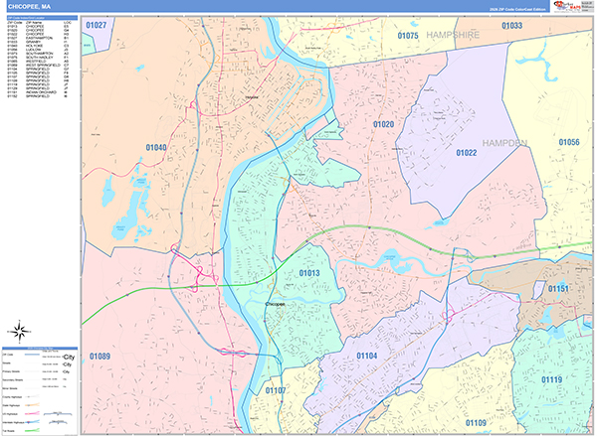Click the 01104 ZIP code label
The height and width of the screenshot is (436, 597).
tap(367, 355)
